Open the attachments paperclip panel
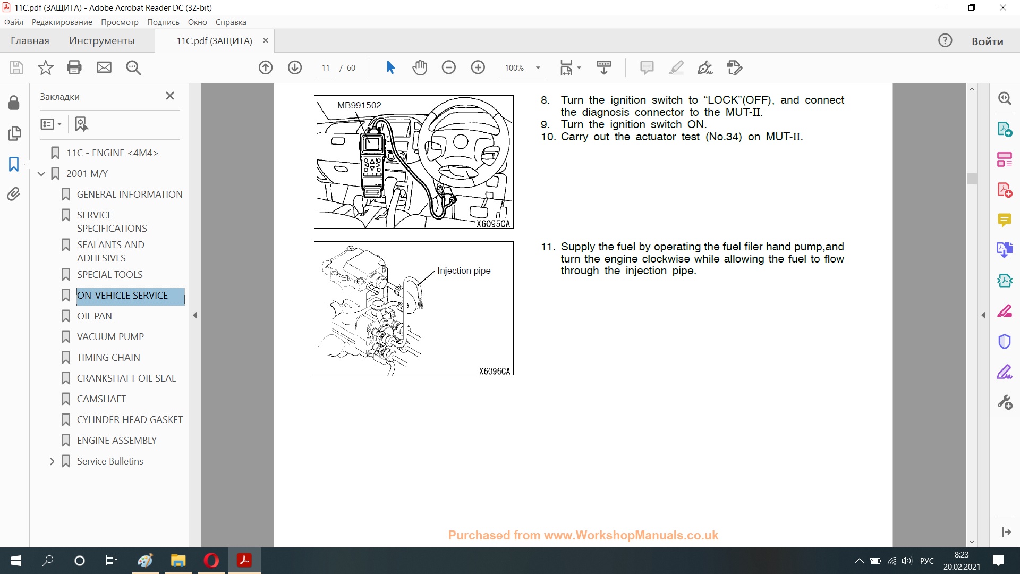This screenshot has width=1020, height=574. coord(14,195)
